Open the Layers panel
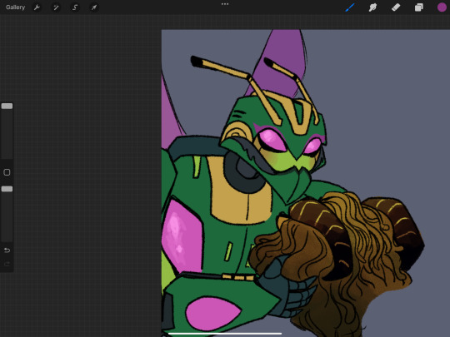 click(x=418, y=7)
